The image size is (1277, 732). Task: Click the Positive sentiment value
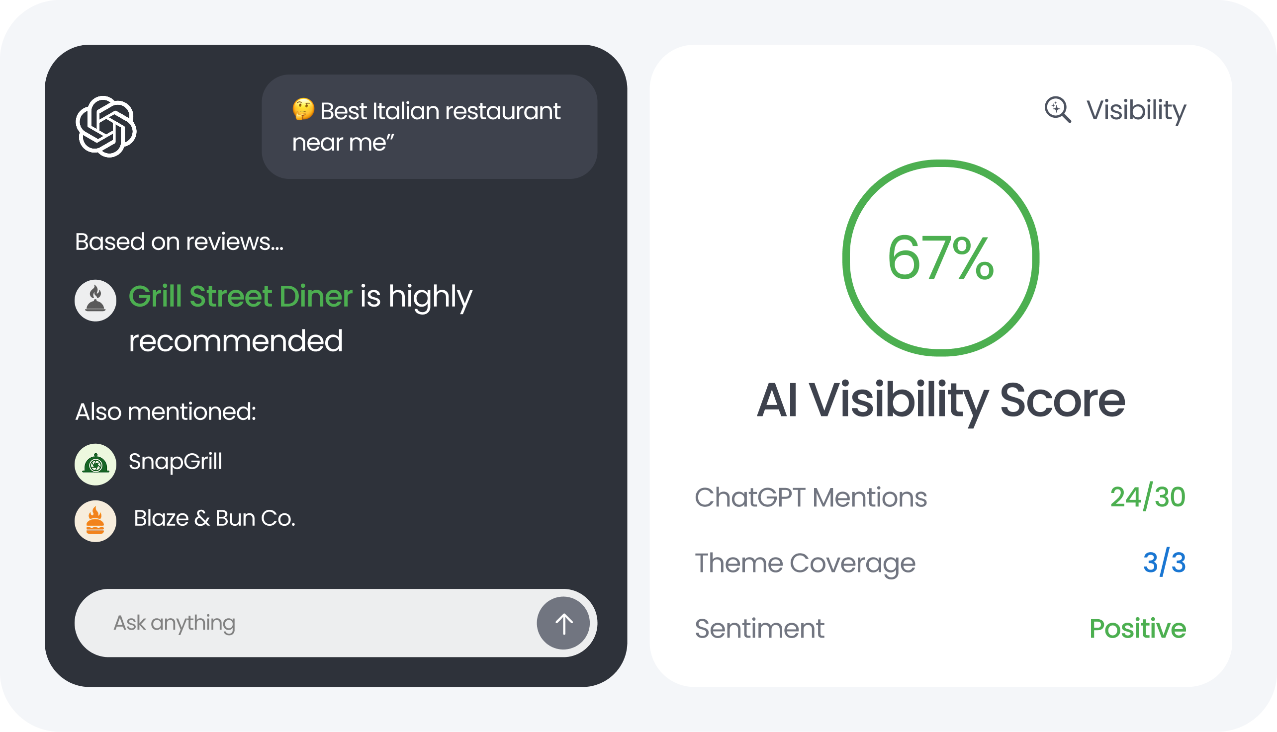tap(1137, 629)
